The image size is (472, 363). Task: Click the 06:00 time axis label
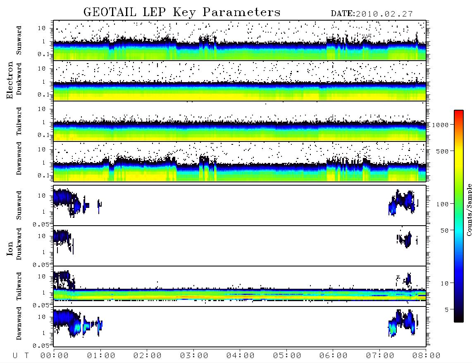(334, 356)
